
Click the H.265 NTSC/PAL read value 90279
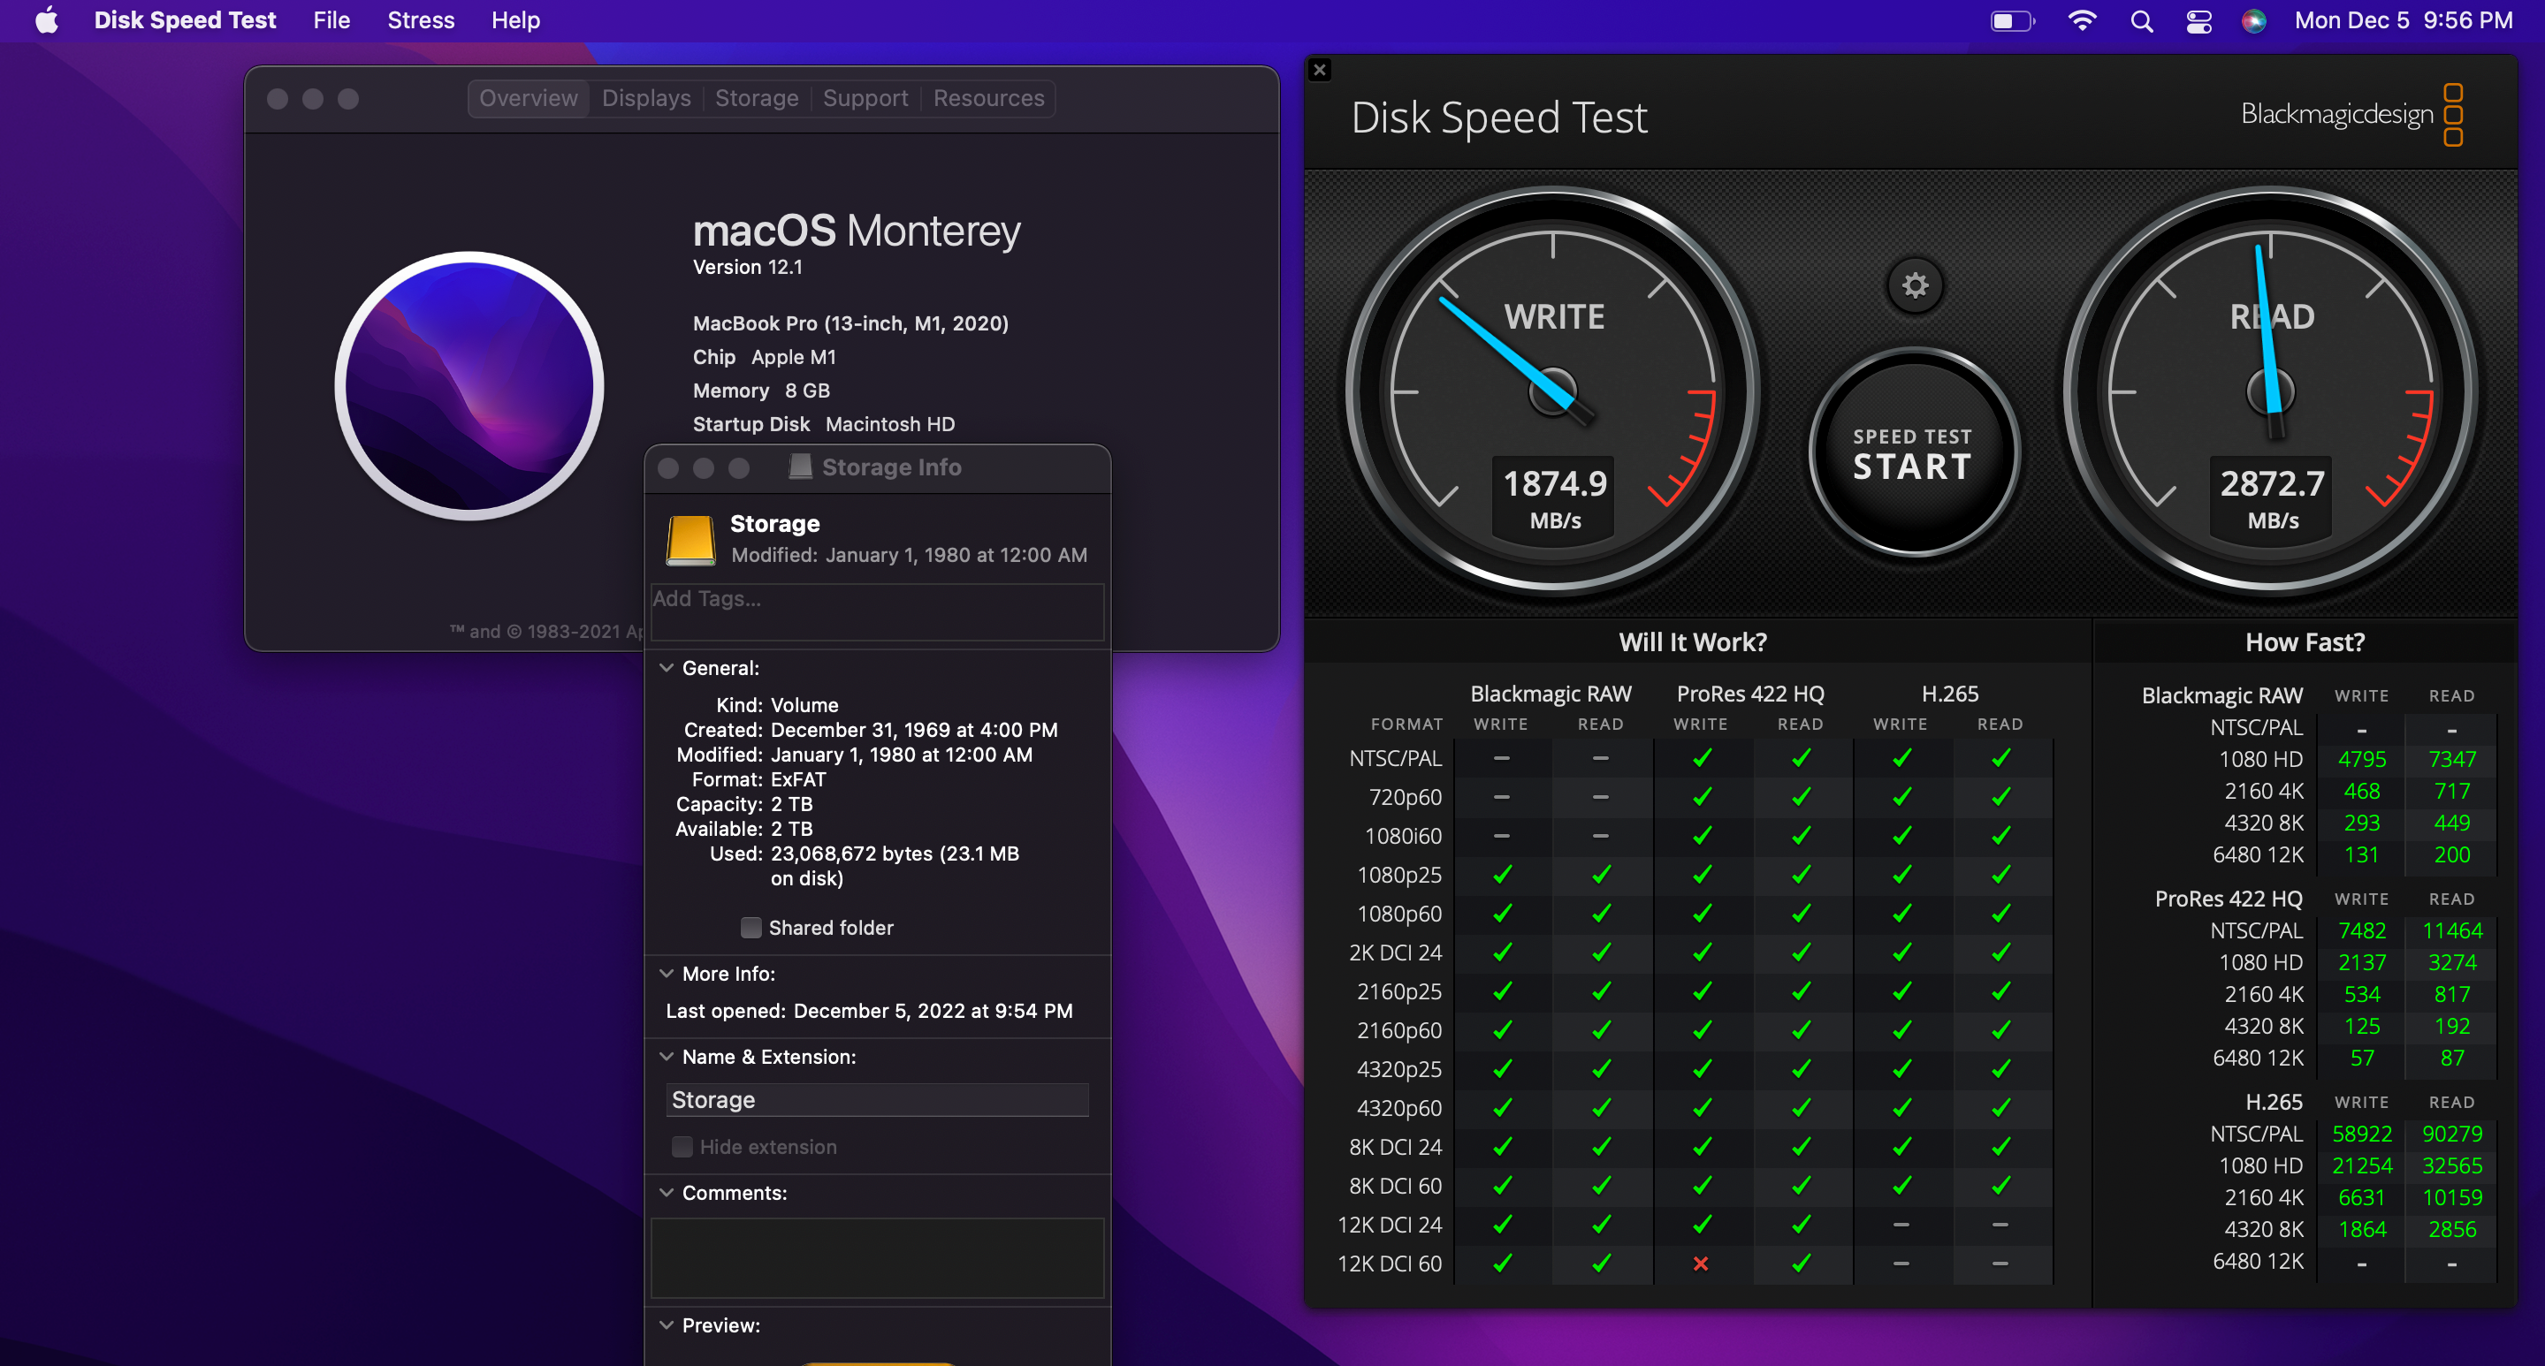2451,1135
